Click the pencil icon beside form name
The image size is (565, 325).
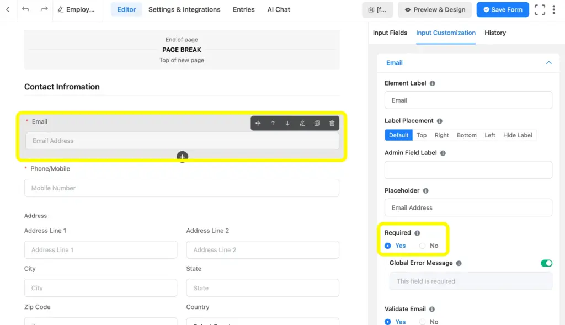pyautogui.click(x=61, y=9)
